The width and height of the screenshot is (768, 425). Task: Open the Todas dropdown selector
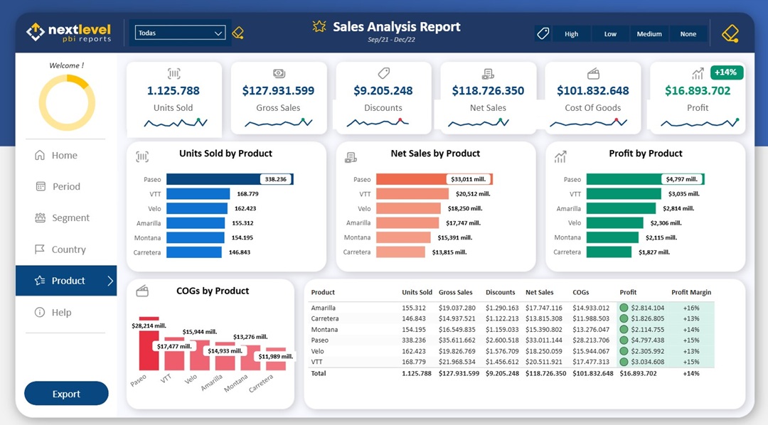point(181,33)
